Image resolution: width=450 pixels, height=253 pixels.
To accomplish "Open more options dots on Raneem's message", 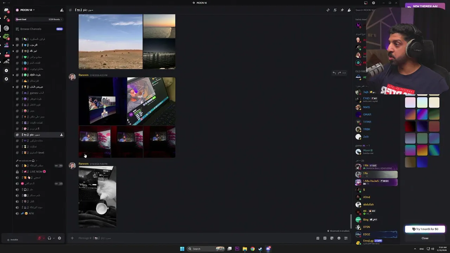I will click(x=344, y=73).
